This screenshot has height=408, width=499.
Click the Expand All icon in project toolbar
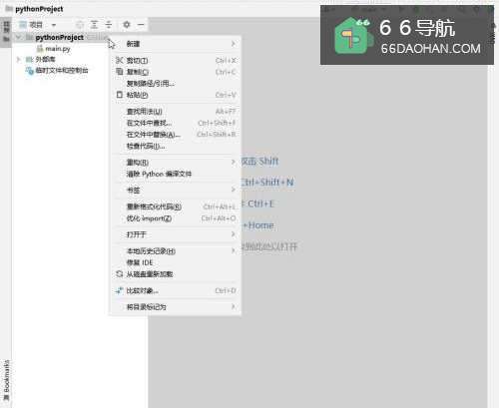point(94,25)
